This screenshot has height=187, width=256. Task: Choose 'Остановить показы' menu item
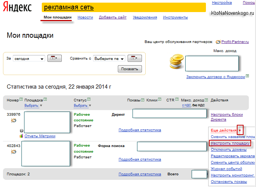coord(229,181)
